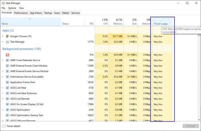Click Application Frame Host icon
This screenshot has height=131, width=201.
point(7,82)
